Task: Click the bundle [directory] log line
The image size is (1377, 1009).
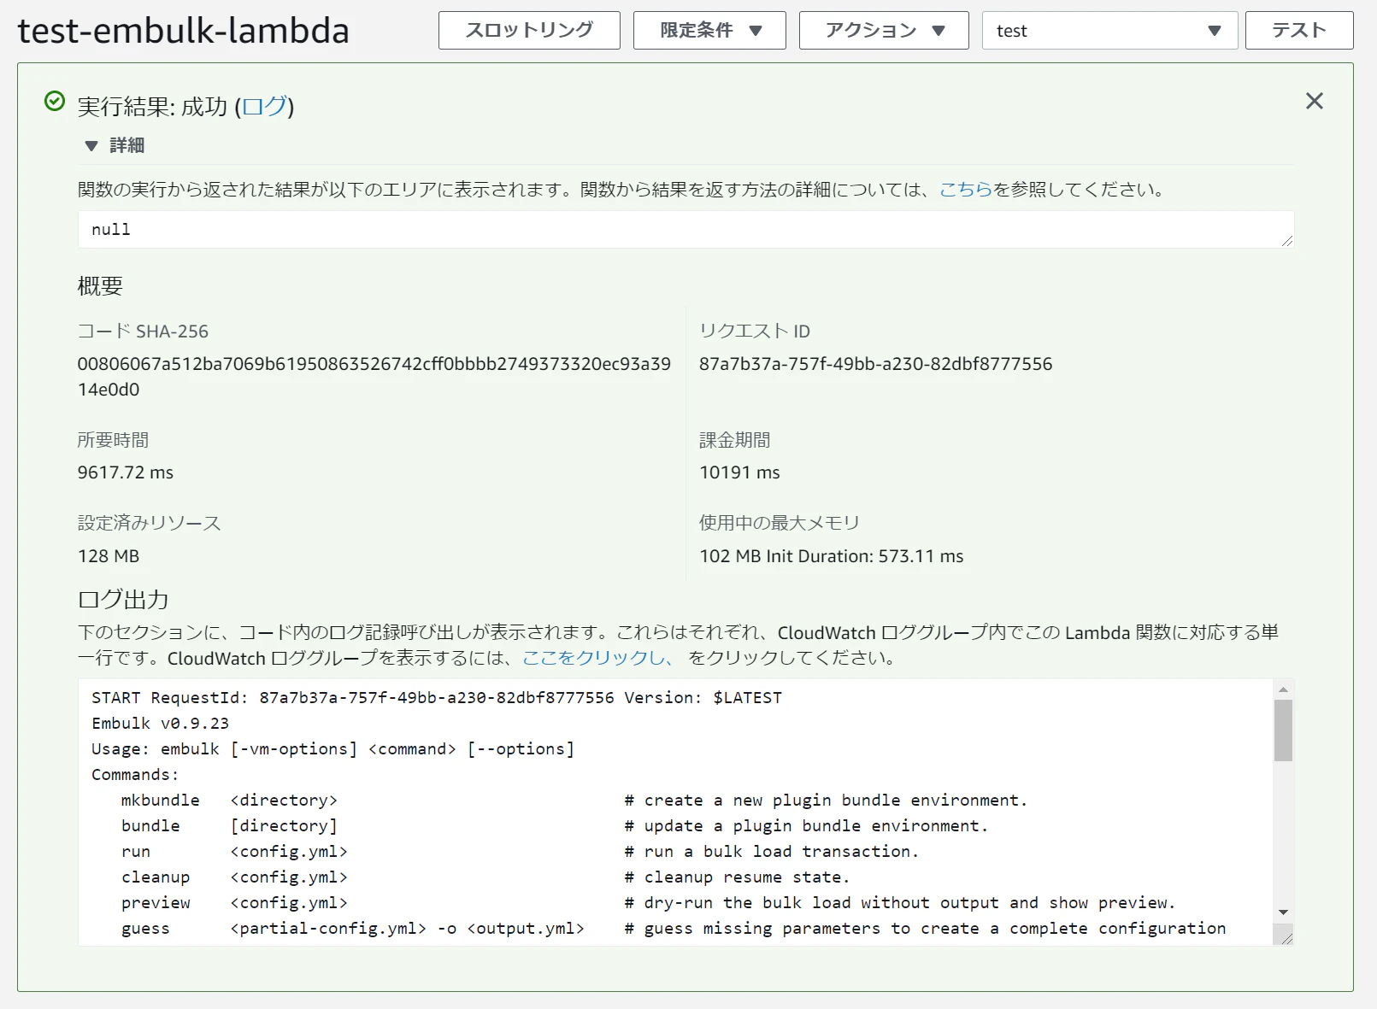Action: coord(554,826)
